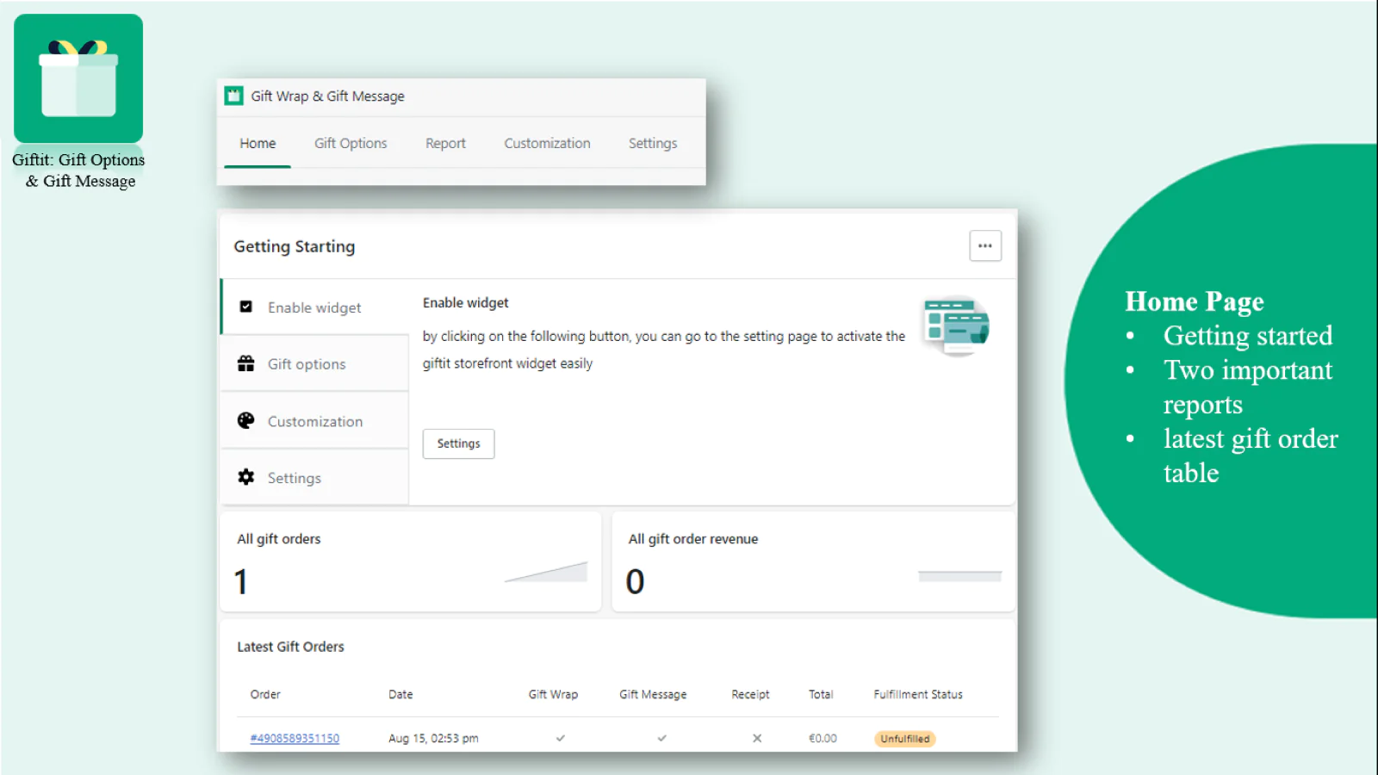Click the widget illustration in Enable widget panel

956,325
